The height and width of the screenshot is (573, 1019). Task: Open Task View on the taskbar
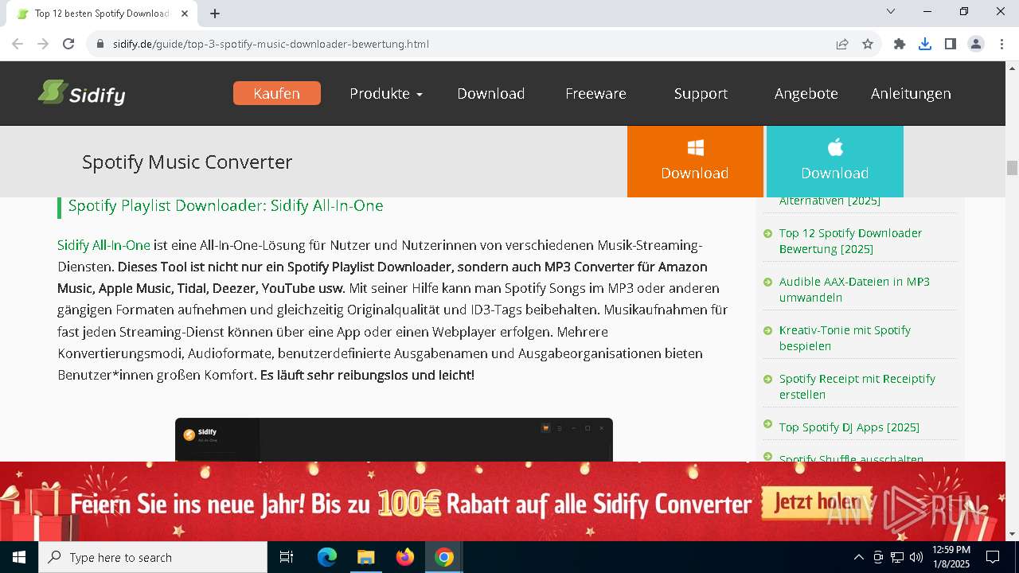click(x=287, y=557)
